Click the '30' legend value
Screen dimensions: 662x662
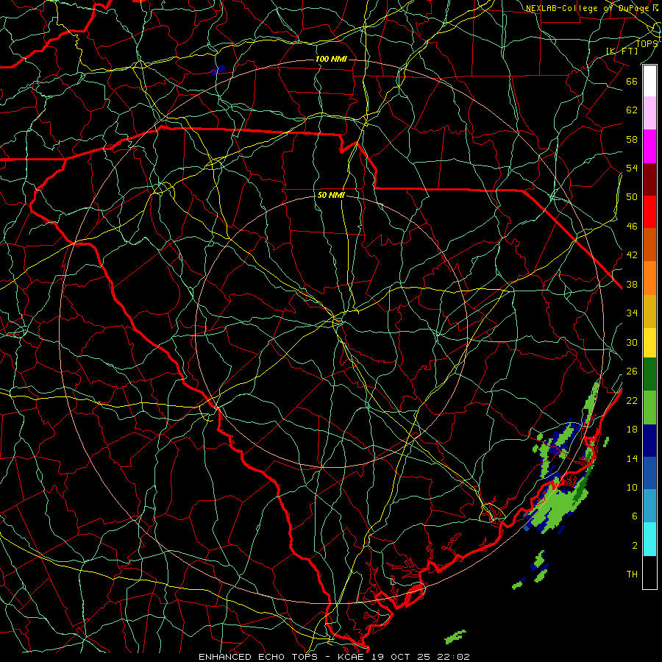point(632,342)
